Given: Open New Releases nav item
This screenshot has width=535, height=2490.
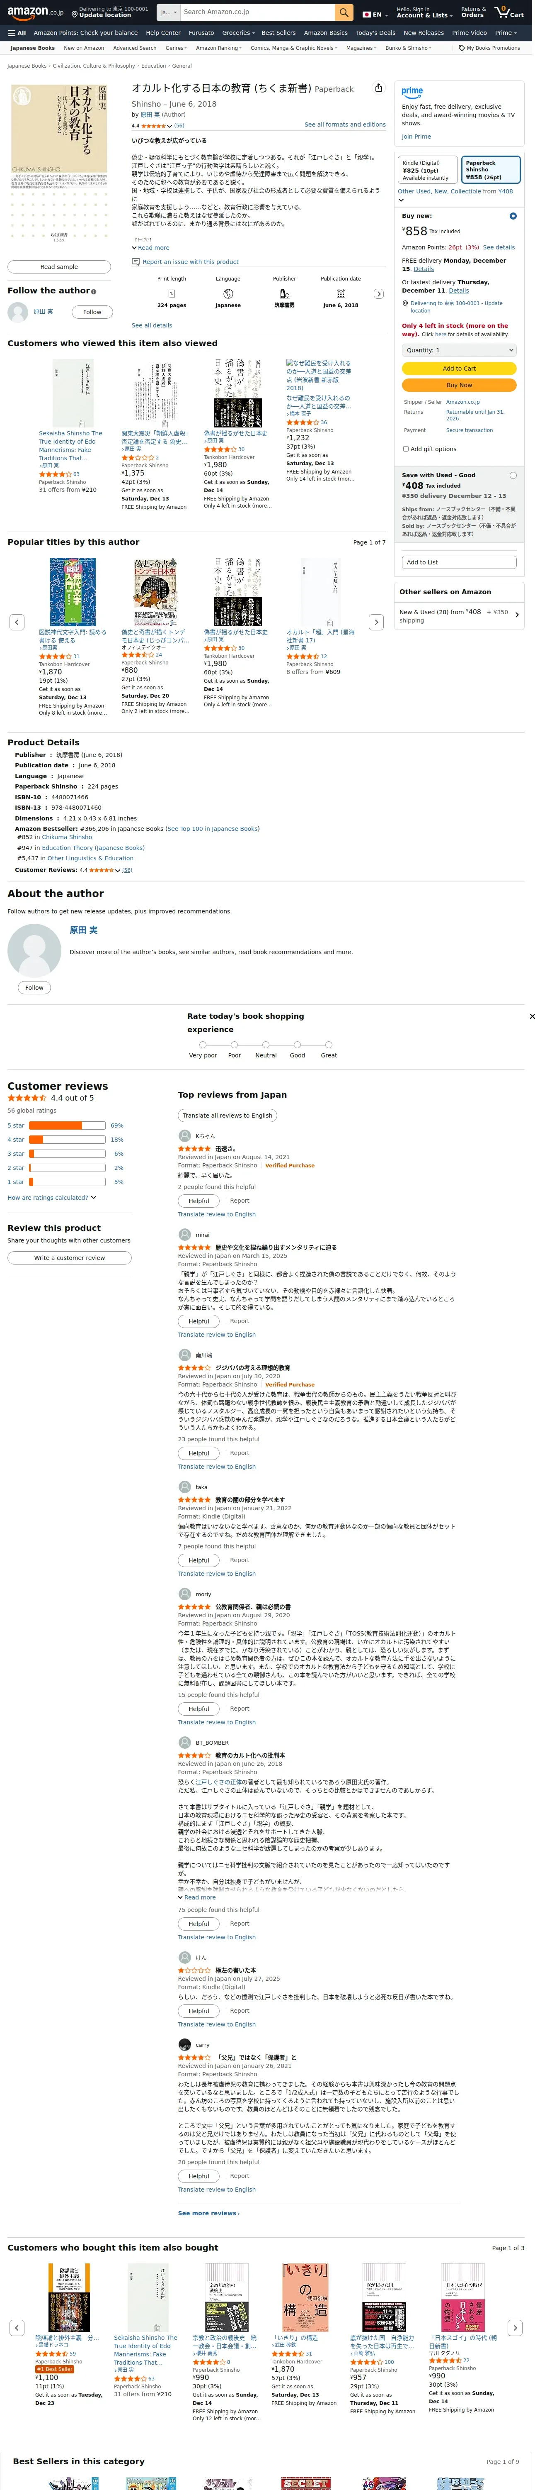Looking at the screenshot, I should pyautogui.click(x=424, y=32).
